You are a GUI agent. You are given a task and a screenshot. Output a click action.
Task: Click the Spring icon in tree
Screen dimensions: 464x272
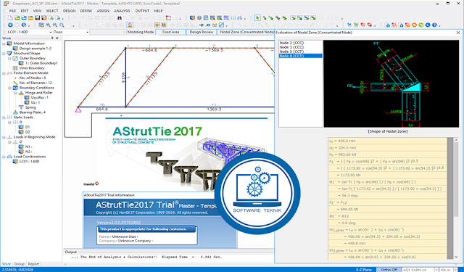pos(21,107)
